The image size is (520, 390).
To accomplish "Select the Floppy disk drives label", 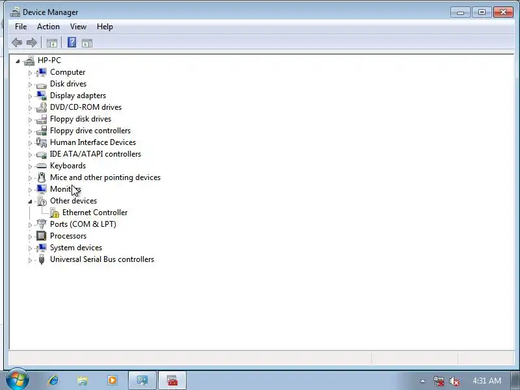I will coord(81,119).
